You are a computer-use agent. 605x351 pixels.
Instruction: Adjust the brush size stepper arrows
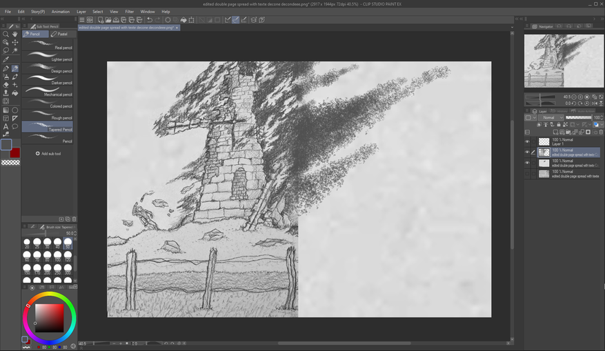pos(75,233)
